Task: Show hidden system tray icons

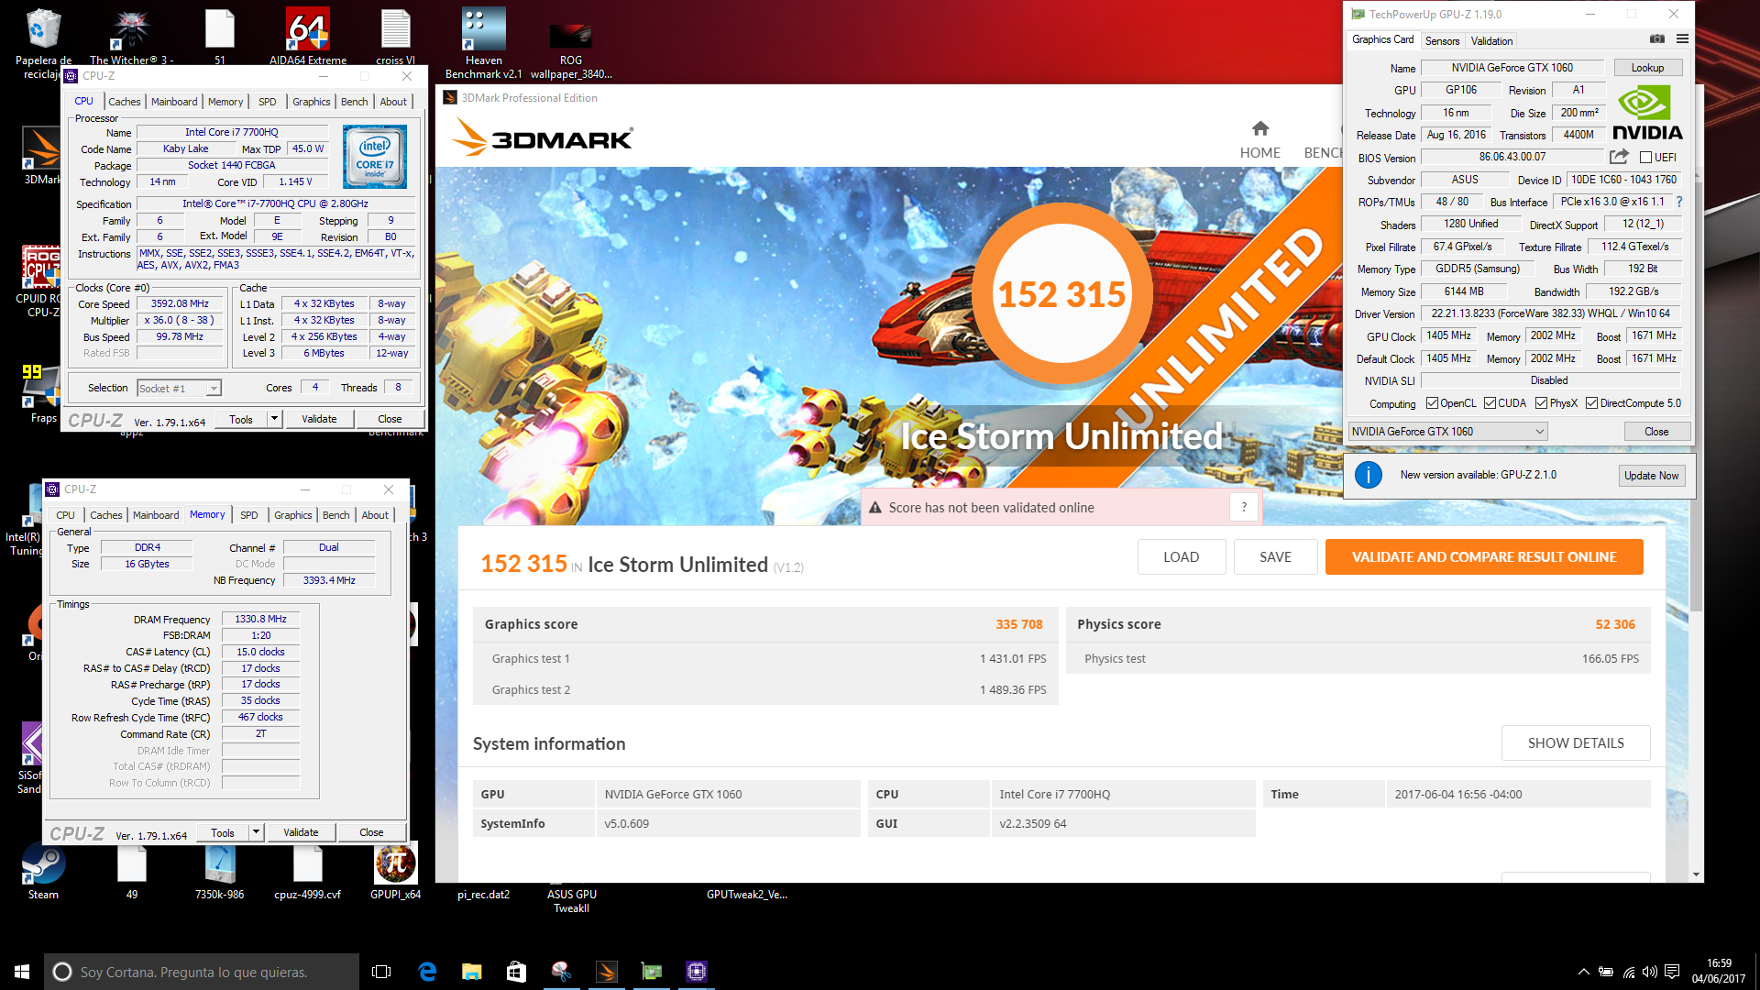Action: [x=1583, y=972]
